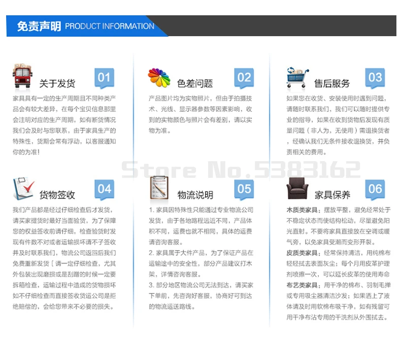Click the blue 04 number badge
Viewport: 401px width, 339px height.
[x=105, y=190]
